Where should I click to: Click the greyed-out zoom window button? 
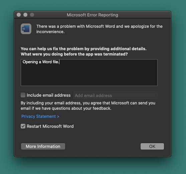[32, 15]
